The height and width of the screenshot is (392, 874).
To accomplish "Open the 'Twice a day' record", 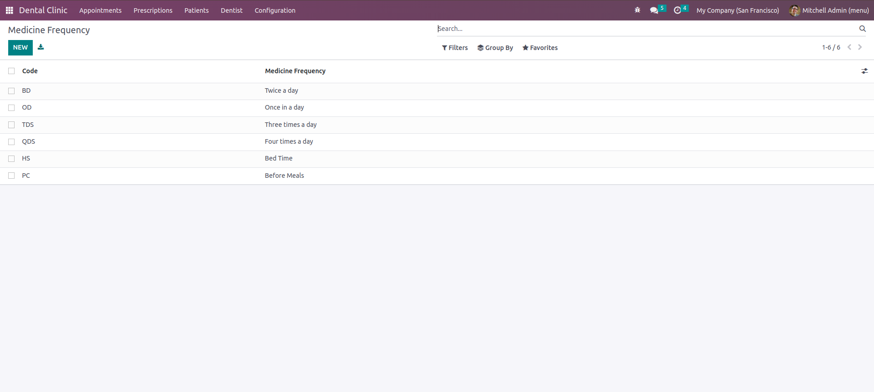I will pos(281,90).
